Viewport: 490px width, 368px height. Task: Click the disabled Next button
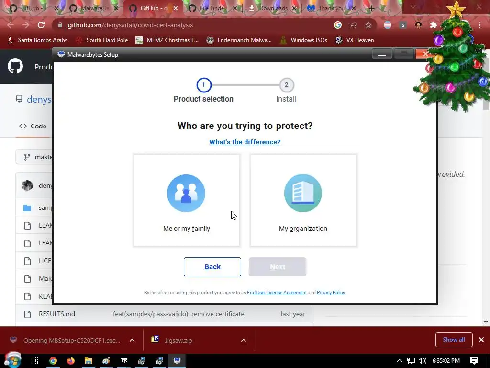(278, 267)
